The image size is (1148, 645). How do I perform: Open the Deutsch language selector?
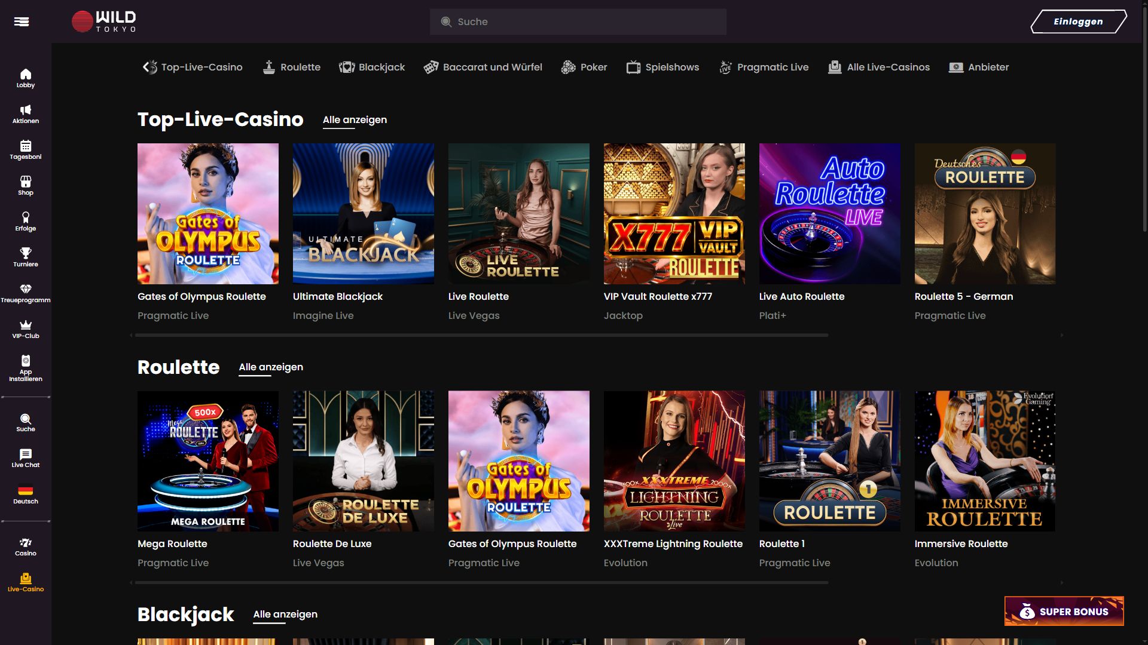pyautogui.click(x=26, y=494)
